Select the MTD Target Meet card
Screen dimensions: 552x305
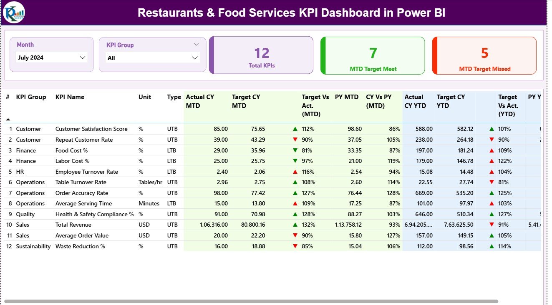[373, 55]
